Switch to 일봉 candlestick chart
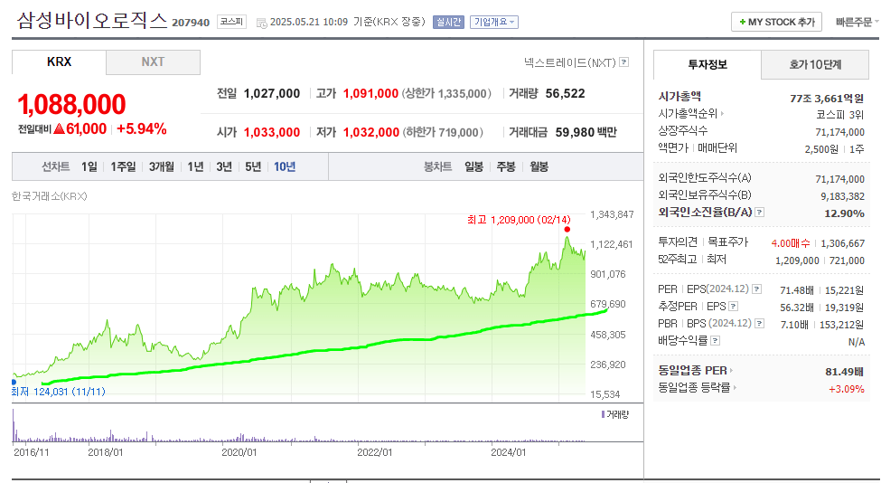The height and width of the screenshot is (483, 881). pyautogui.click(x=473, y=167)
